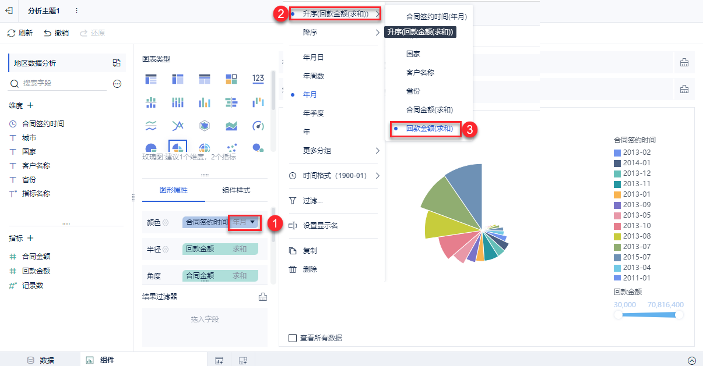Select the scatter chart type icon

pyautogui.click(x=231, y=148)
